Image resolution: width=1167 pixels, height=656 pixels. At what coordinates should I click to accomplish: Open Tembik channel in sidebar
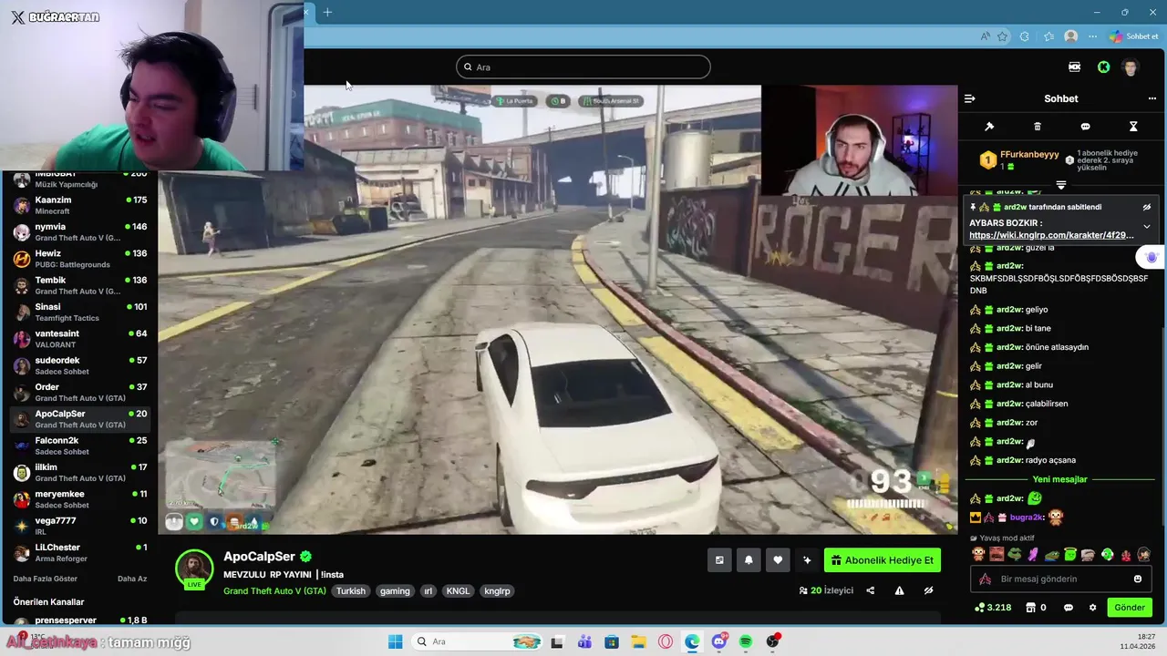[x=78, y=285]
